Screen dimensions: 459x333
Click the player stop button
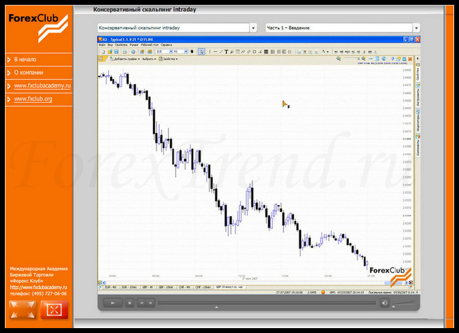coord(130,303)
